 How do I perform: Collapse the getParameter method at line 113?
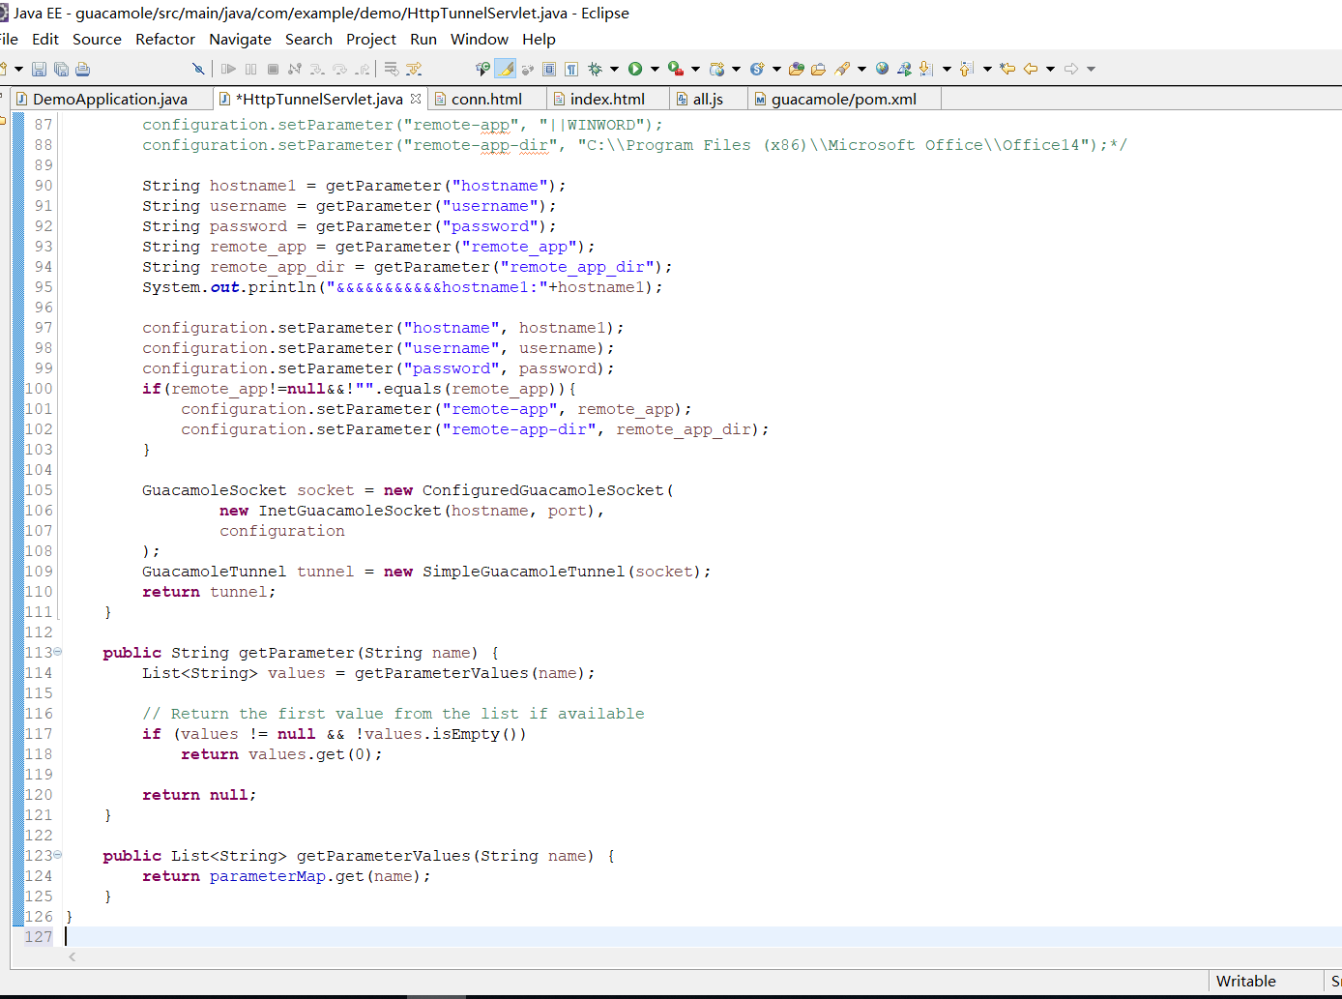click(58, 652)
